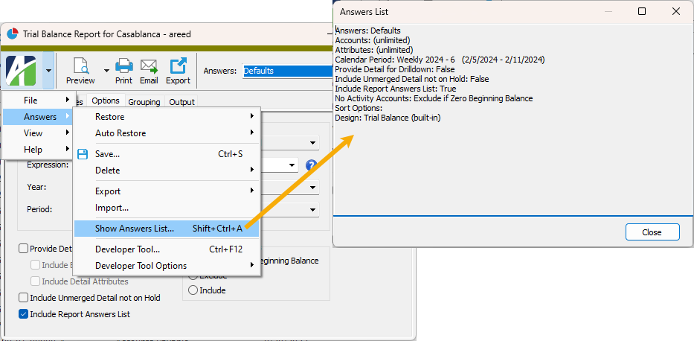Open the Year dropdown arrow
The width and height of the screenshot is (694, 341).
(313, 187)
